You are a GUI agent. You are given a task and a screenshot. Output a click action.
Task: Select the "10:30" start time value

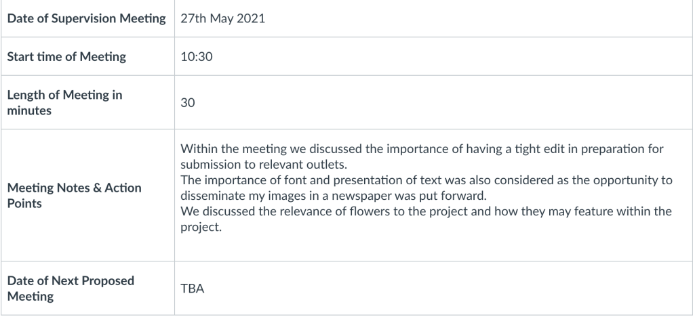coord(193,57)
